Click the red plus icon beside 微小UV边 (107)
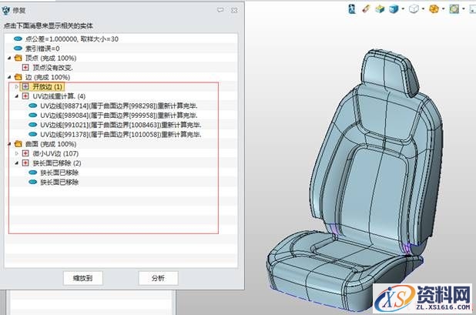 click(25, 153)
